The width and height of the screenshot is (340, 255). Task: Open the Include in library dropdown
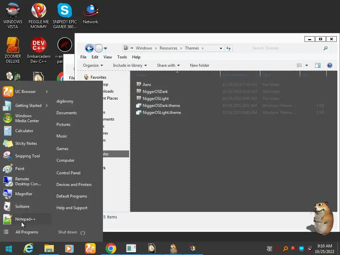pyautogui.click(x=130, y=65)
